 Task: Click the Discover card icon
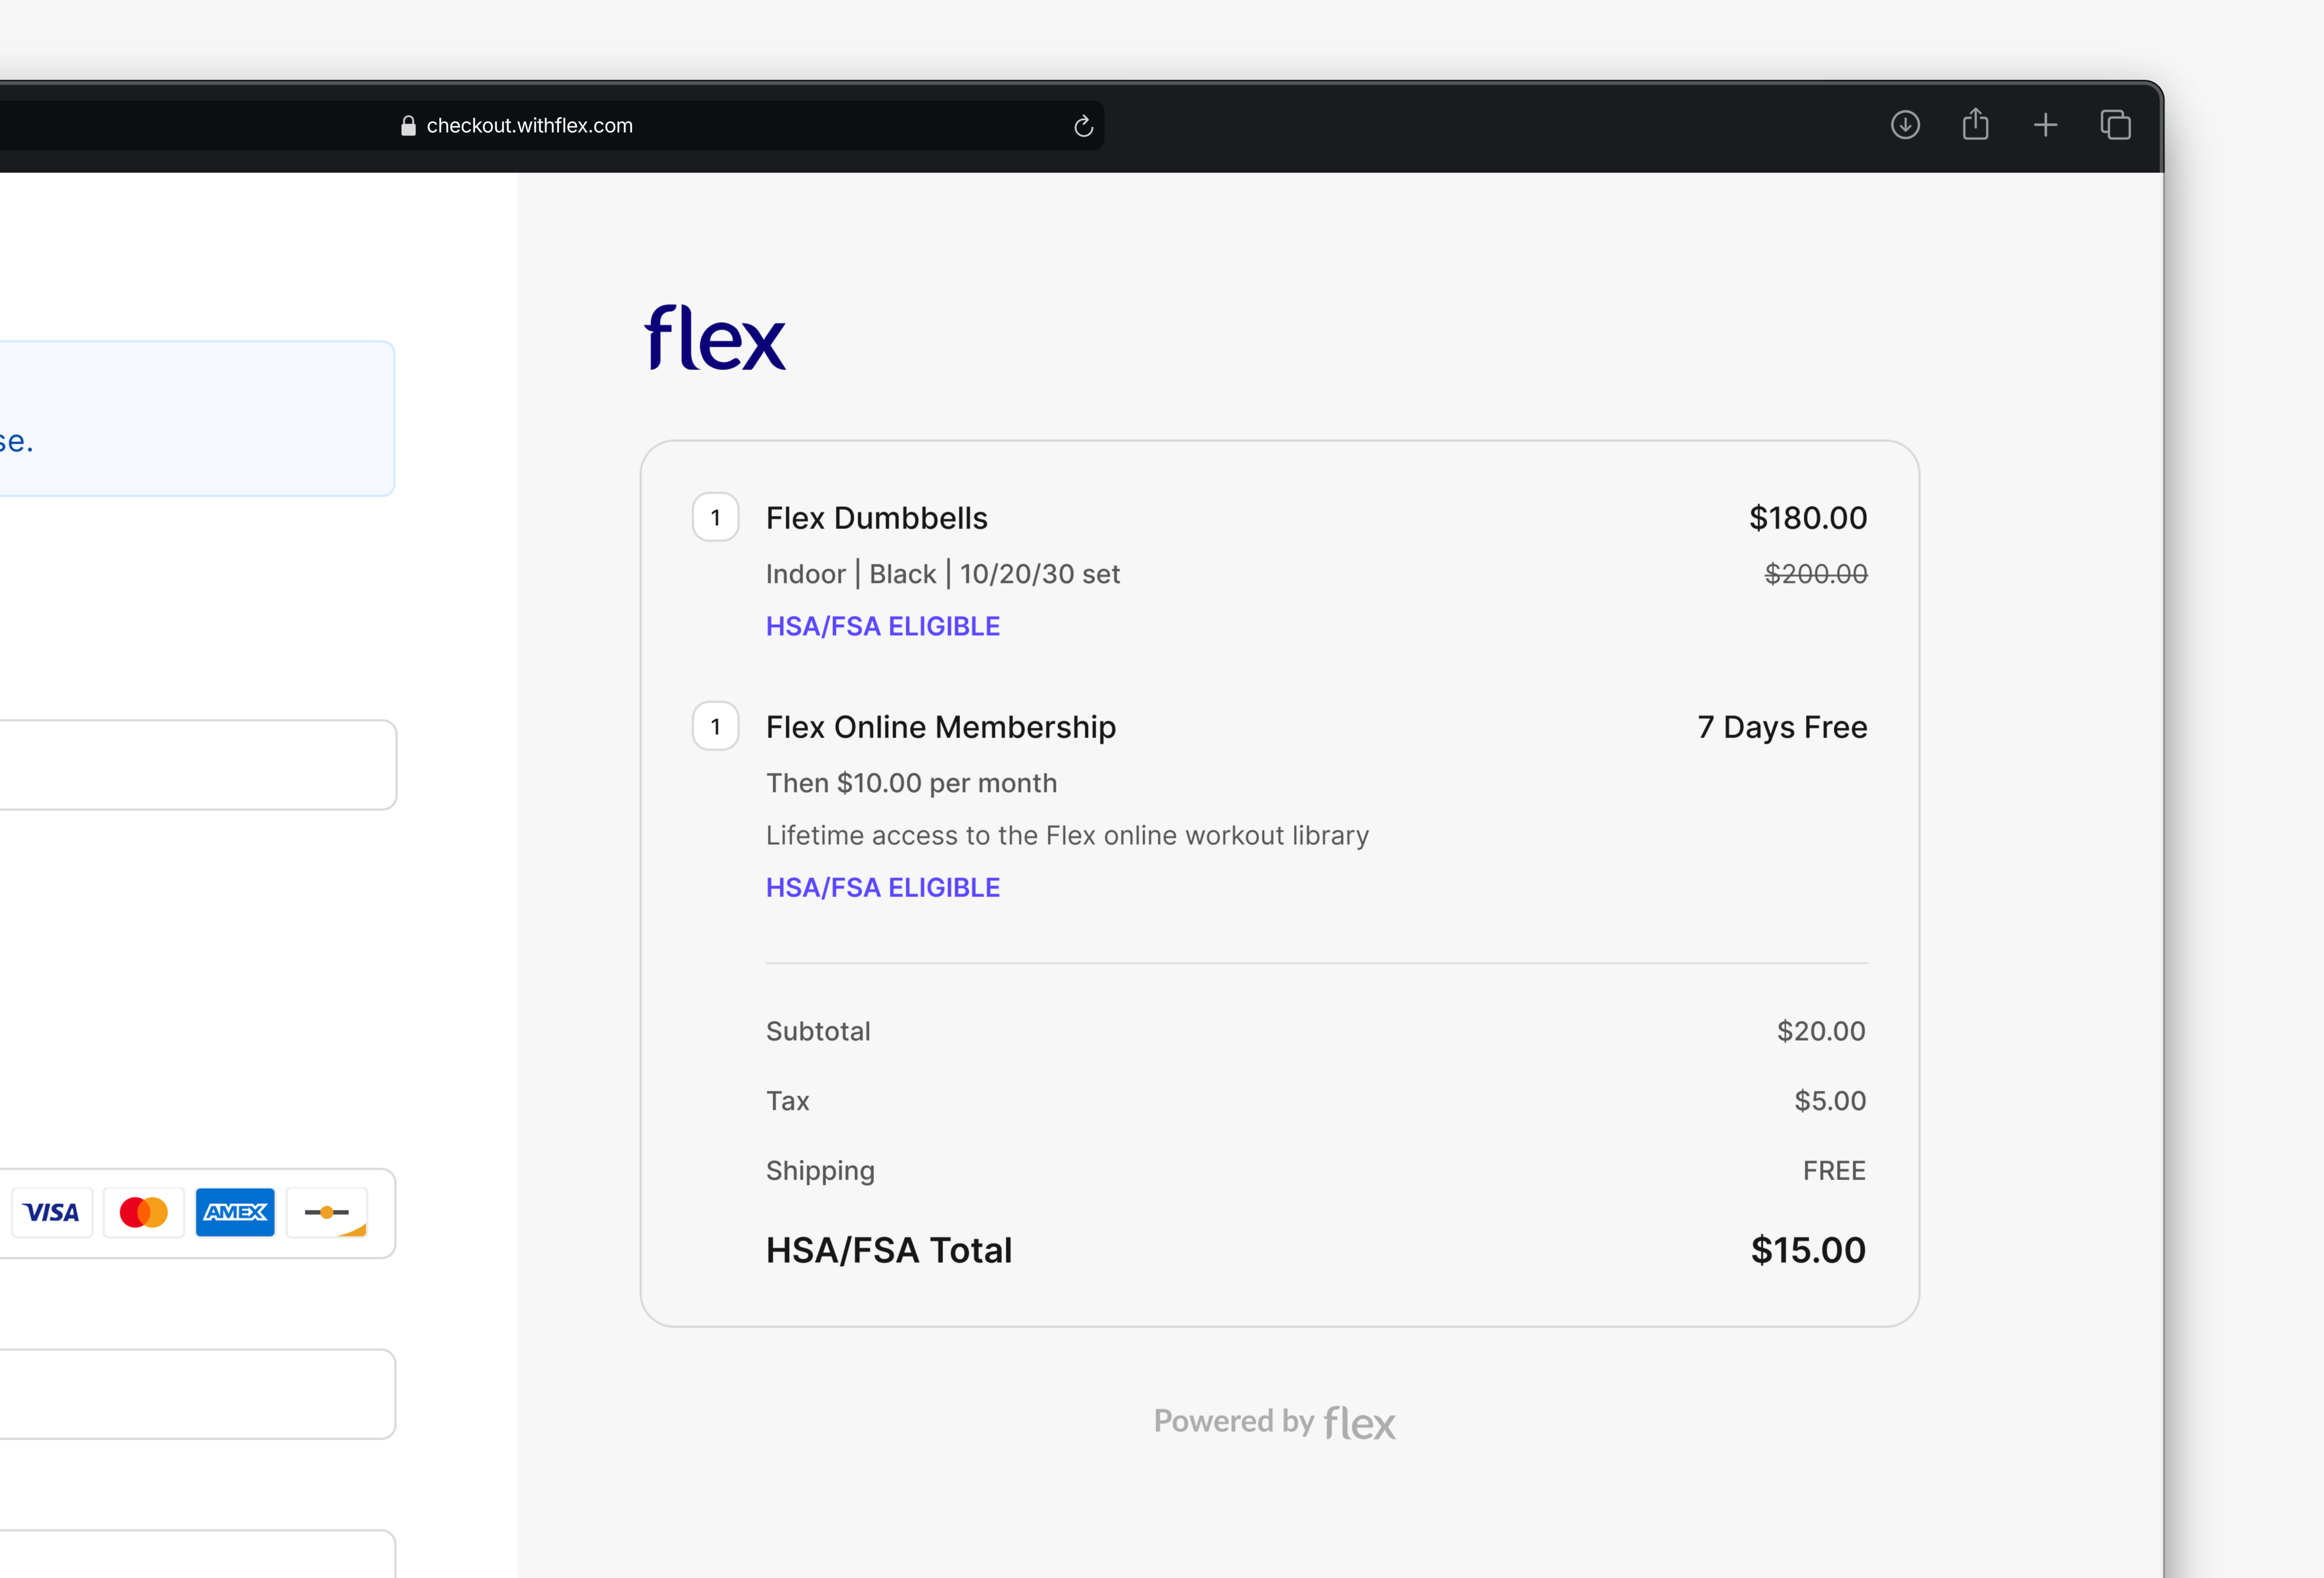click(x=327, y=1212)
